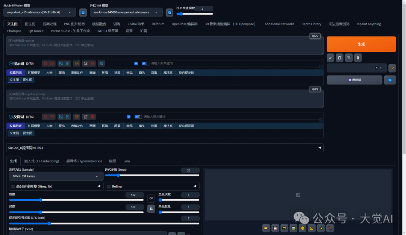The image size is (406, 235).
Task: Click the blue history icon in 反向词 toolbar
Action: click(x=61, y=117)
